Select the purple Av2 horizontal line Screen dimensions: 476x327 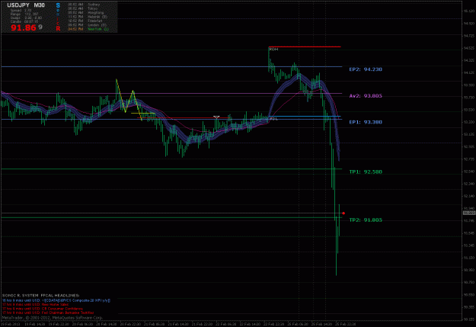tap(171, 93)
